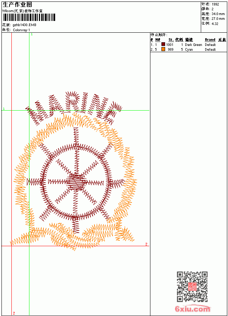Select the Dark Green row description
The width and height of the screenshot is (228, 316).
pyautogui.click(x=193, y=45)
